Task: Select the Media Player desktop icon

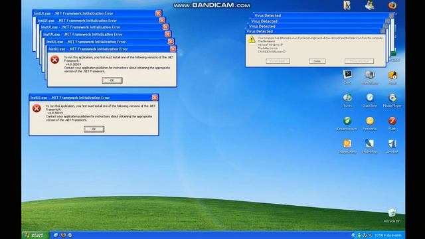Action: pyautogui.click(x=392, y=98)
